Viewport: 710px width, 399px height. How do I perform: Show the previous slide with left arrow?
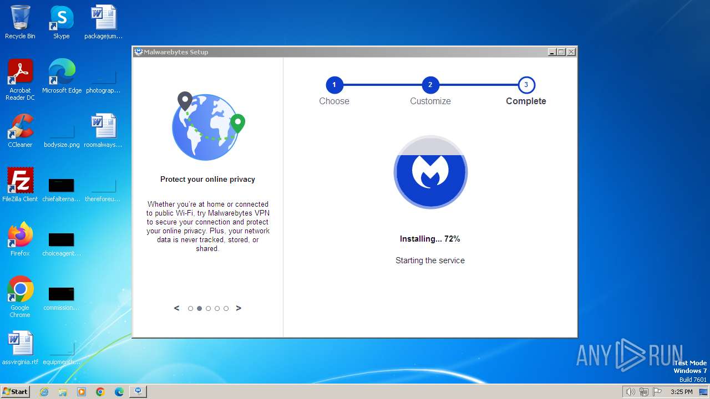coord(177,308)
